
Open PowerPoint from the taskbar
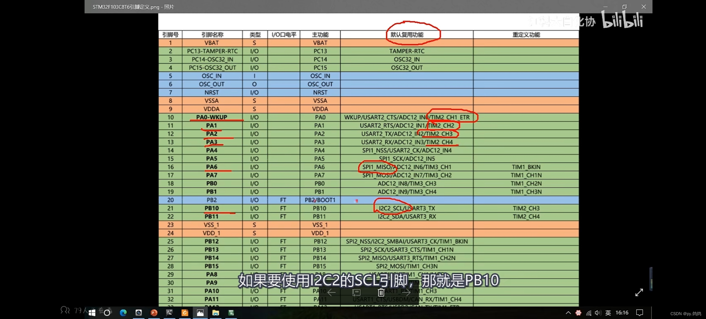pyautogui.click(x=154, y=313)
